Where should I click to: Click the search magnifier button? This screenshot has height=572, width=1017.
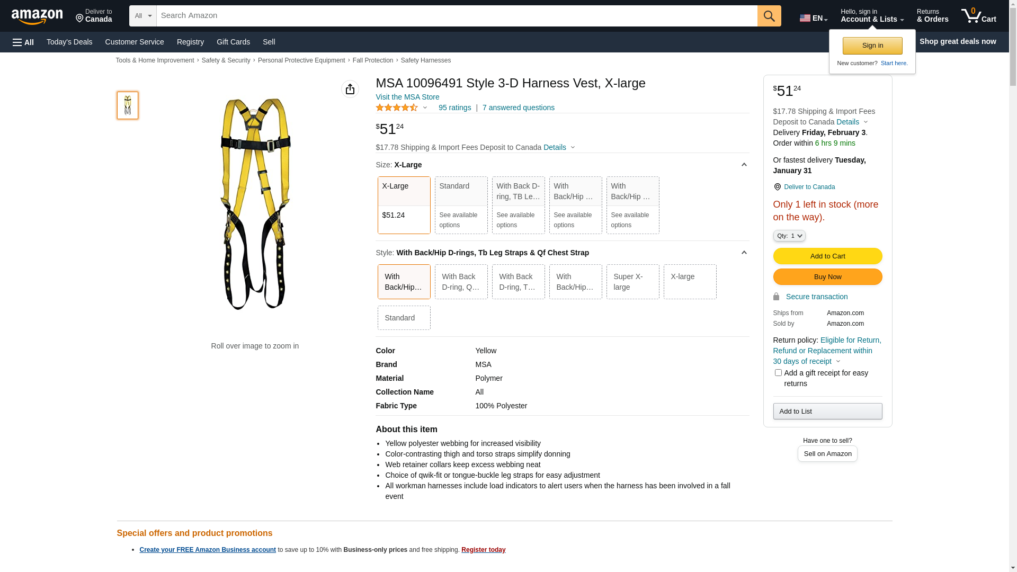(x=769, y=16)
